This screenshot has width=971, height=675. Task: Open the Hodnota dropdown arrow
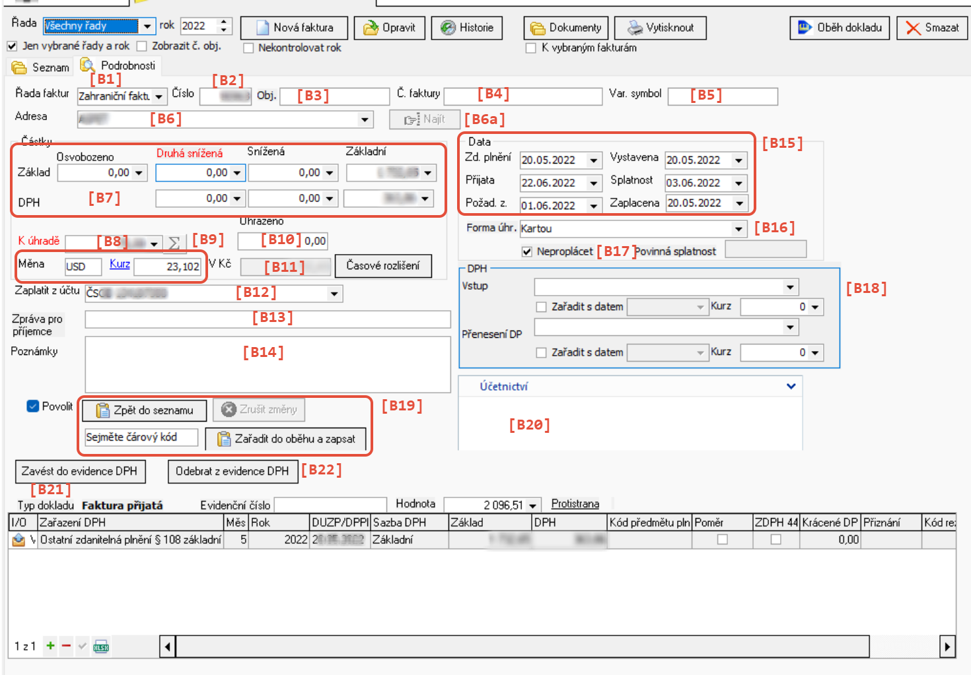click(533, 505)
